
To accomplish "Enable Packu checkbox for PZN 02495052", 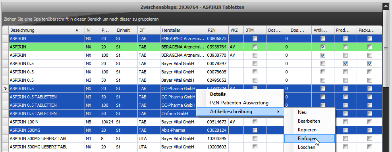I will [370, 80].
